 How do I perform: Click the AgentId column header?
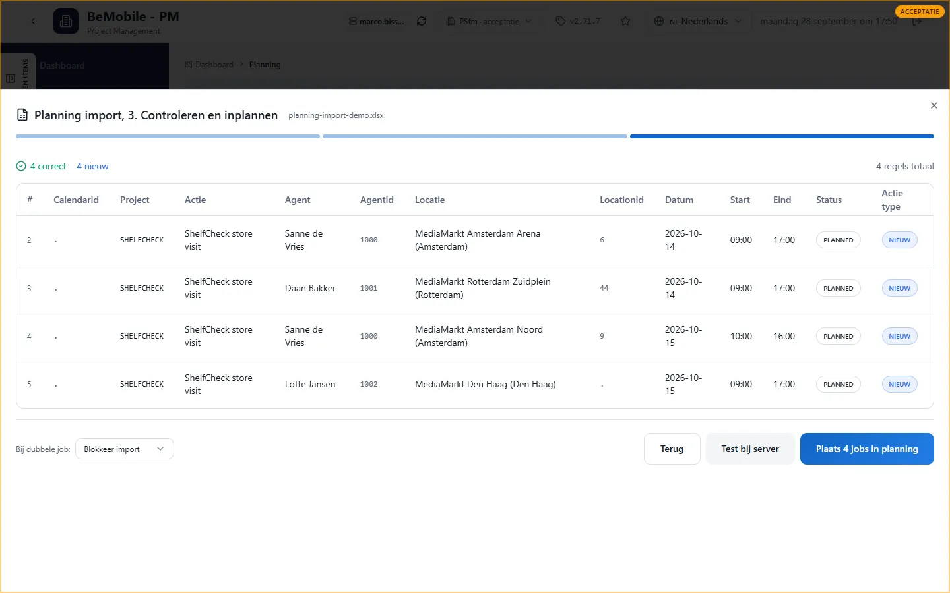click(377, 200)
